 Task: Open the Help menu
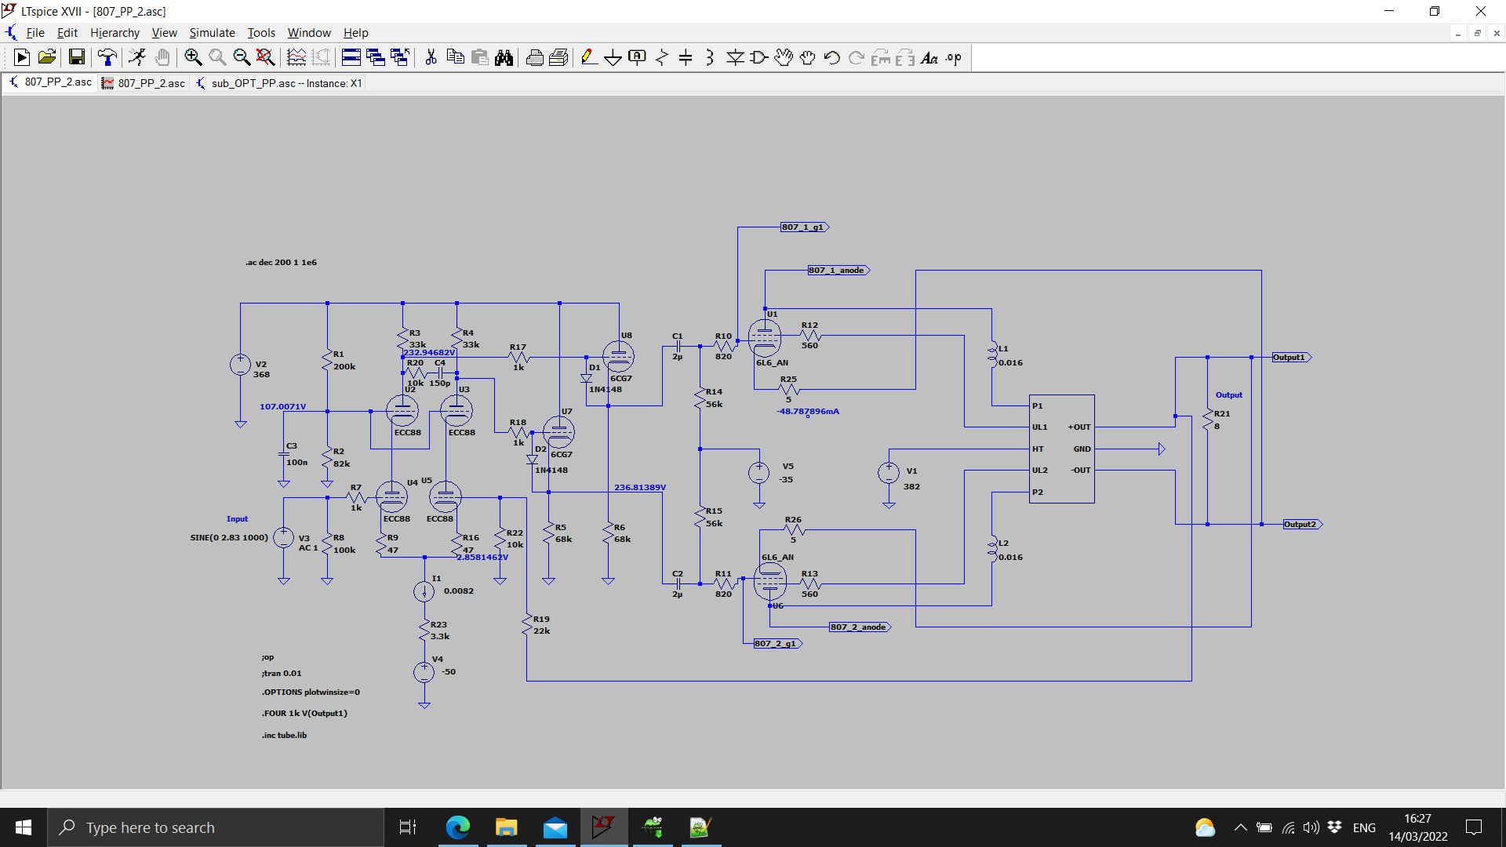pyautogui.click(x=355, y=33)
